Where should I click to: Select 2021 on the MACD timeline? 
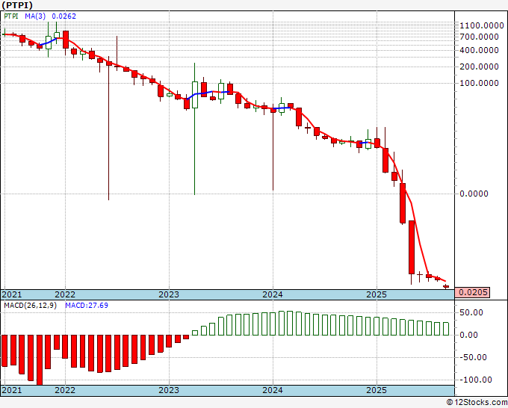coord(12,390)
